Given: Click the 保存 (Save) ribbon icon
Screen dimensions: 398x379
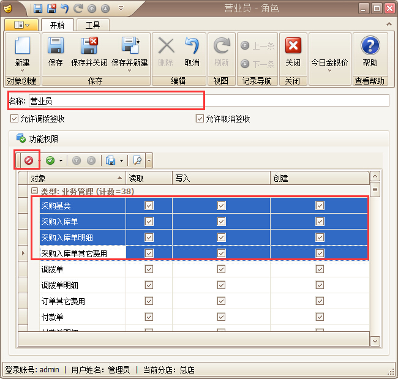Looking at the screenshot, I should (56, 47).
